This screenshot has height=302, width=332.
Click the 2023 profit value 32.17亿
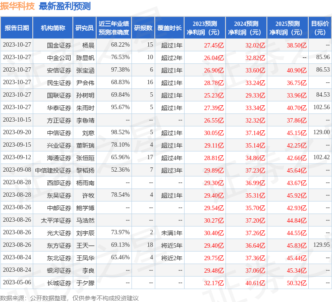pos(214,283)
